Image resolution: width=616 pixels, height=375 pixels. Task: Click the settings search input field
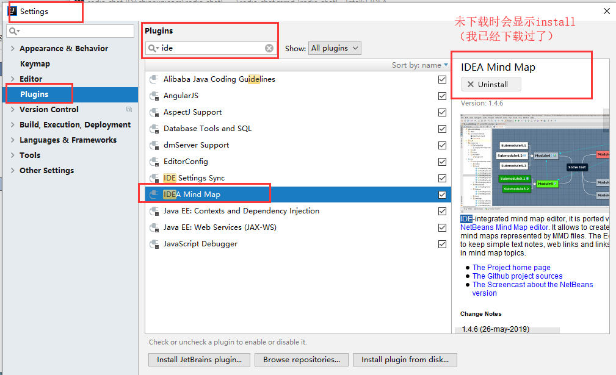70,31
